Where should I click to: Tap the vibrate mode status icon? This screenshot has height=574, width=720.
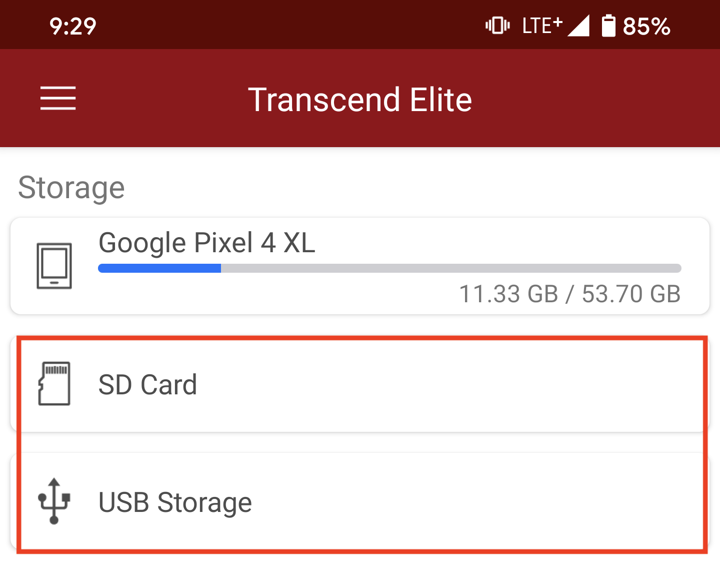pyautogui.click(x=497, y=26)
